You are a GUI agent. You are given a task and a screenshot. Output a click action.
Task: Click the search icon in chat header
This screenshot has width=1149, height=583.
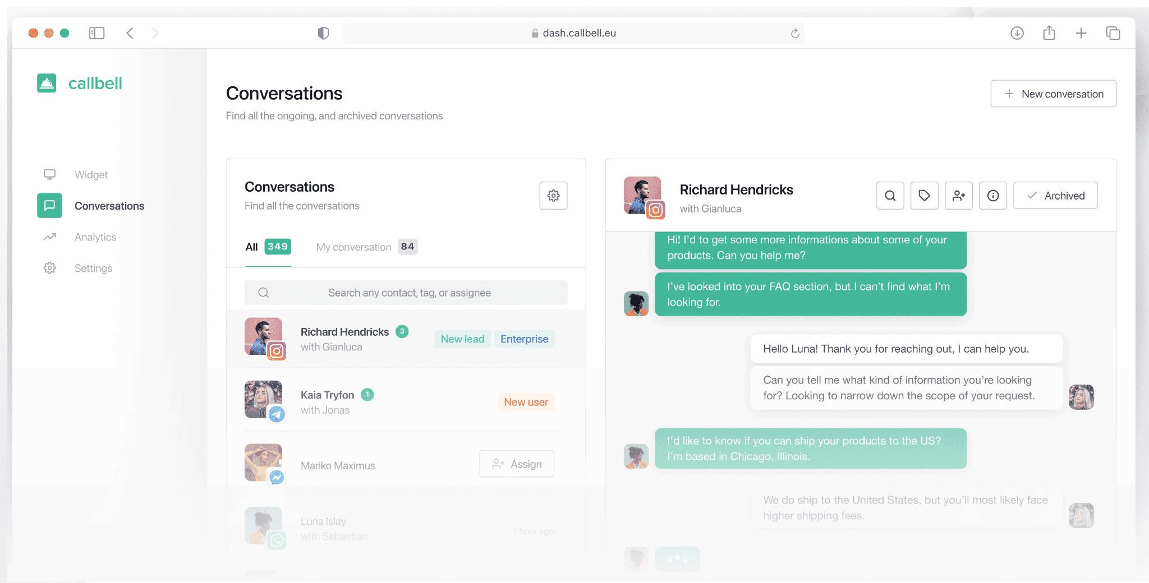[890, 196]
